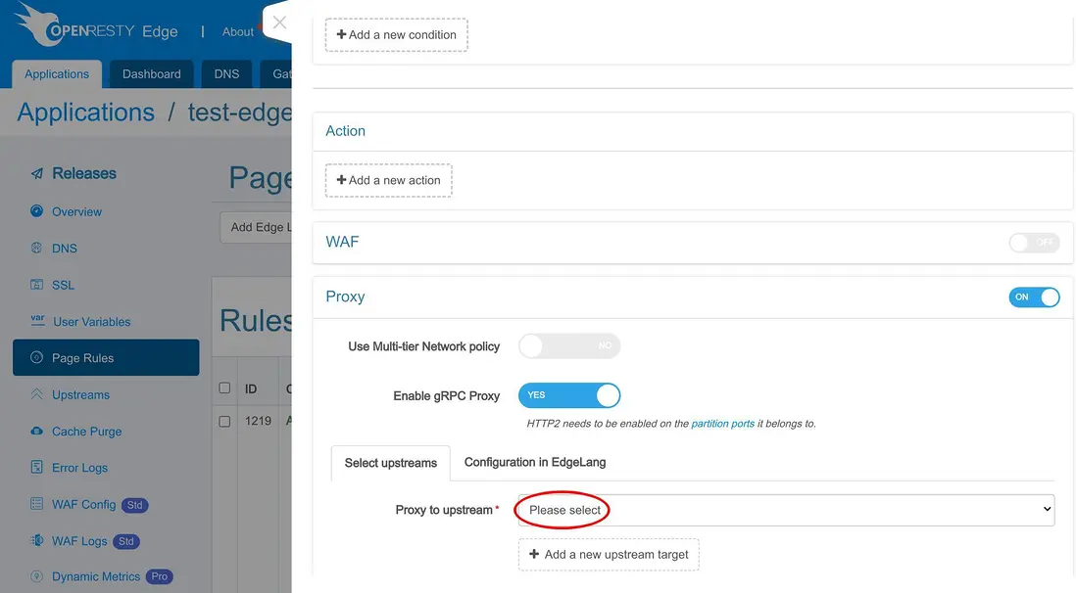This screenshot has height=593, width=1076.
Task: Open Overview via its sidebar icon
Action: [x=37, y=211]
